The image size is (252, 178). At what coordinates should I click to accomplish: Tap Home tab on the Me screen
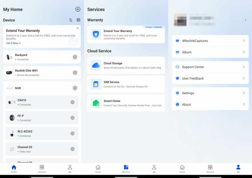click(x=182, y=169)
